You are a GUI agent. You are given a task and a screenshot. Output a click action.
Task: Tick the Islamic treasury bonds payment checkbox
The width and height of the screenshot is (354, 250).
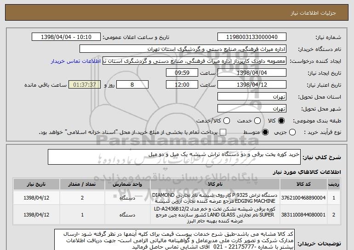point(223,132)
